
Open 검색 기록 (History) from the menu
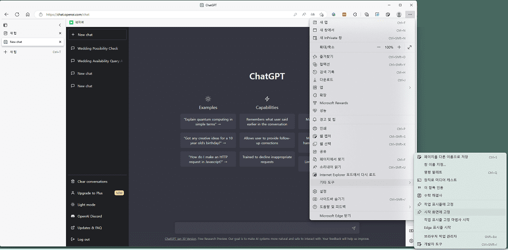pos(362,72)
